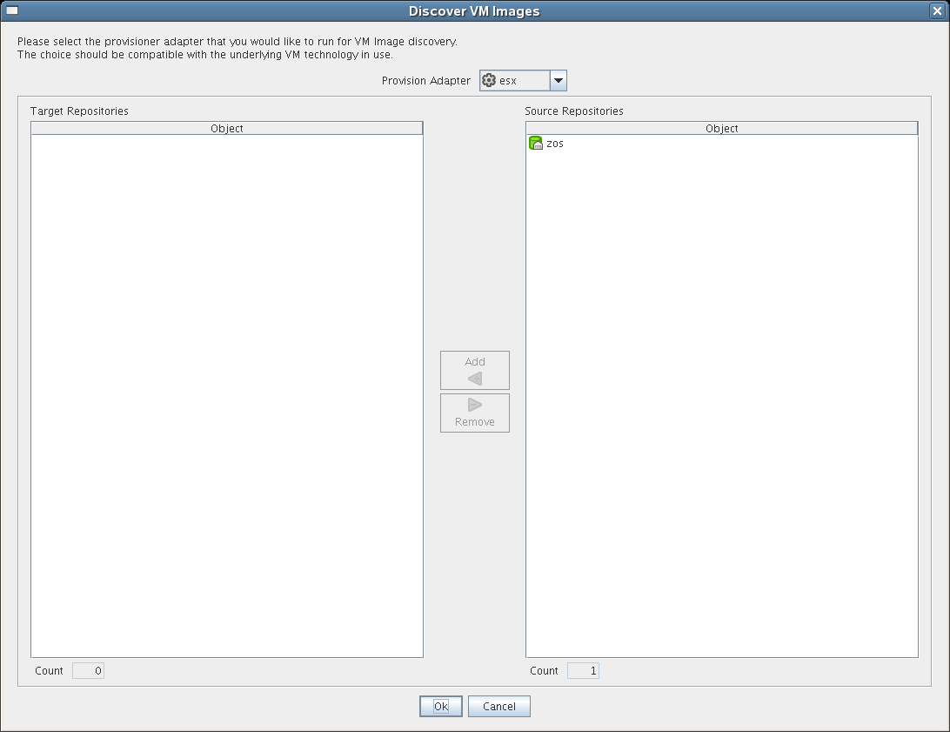Click empty area in Target Repositories list
This screenshot has height=732, width=950.
(227, 392)
